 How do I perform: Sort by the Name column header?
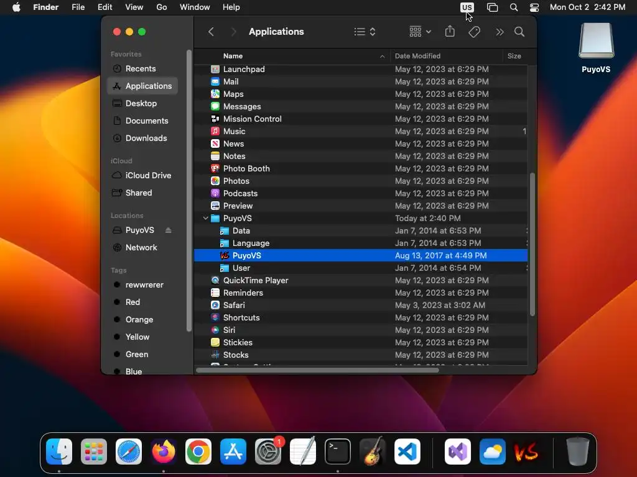[x=292, y=56]
